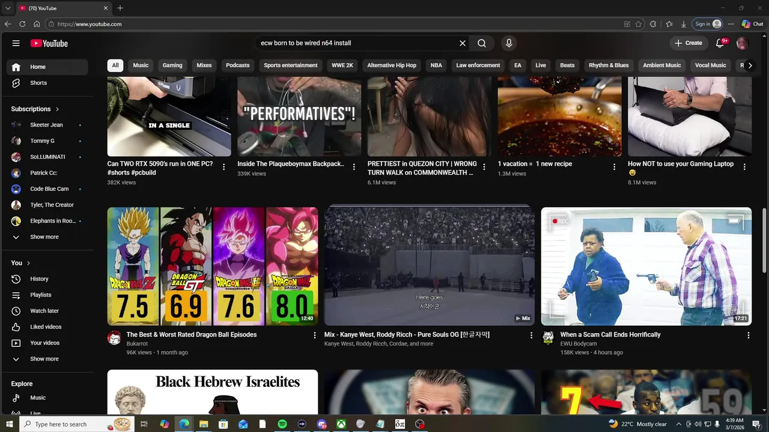Open the YouTube hamburger guide menu

pyautogui.click(x=16, y=43)
